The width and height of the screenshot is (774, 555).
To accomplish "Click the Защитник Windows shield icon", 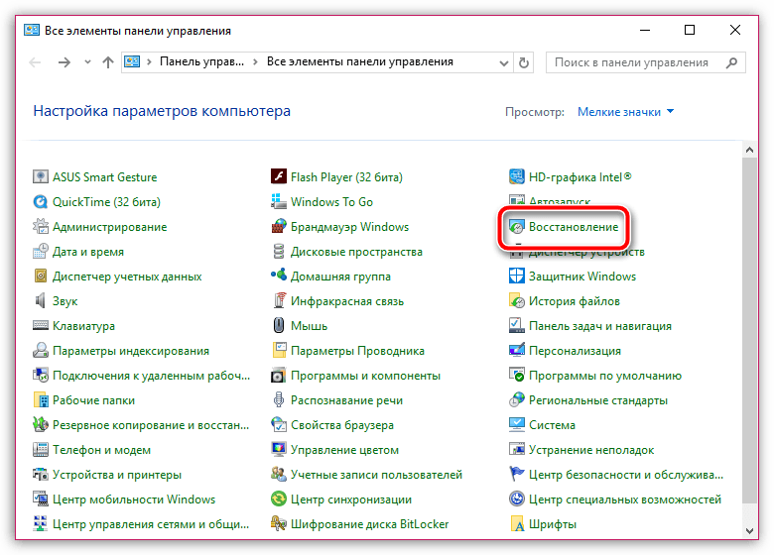I will click(516, 277).
